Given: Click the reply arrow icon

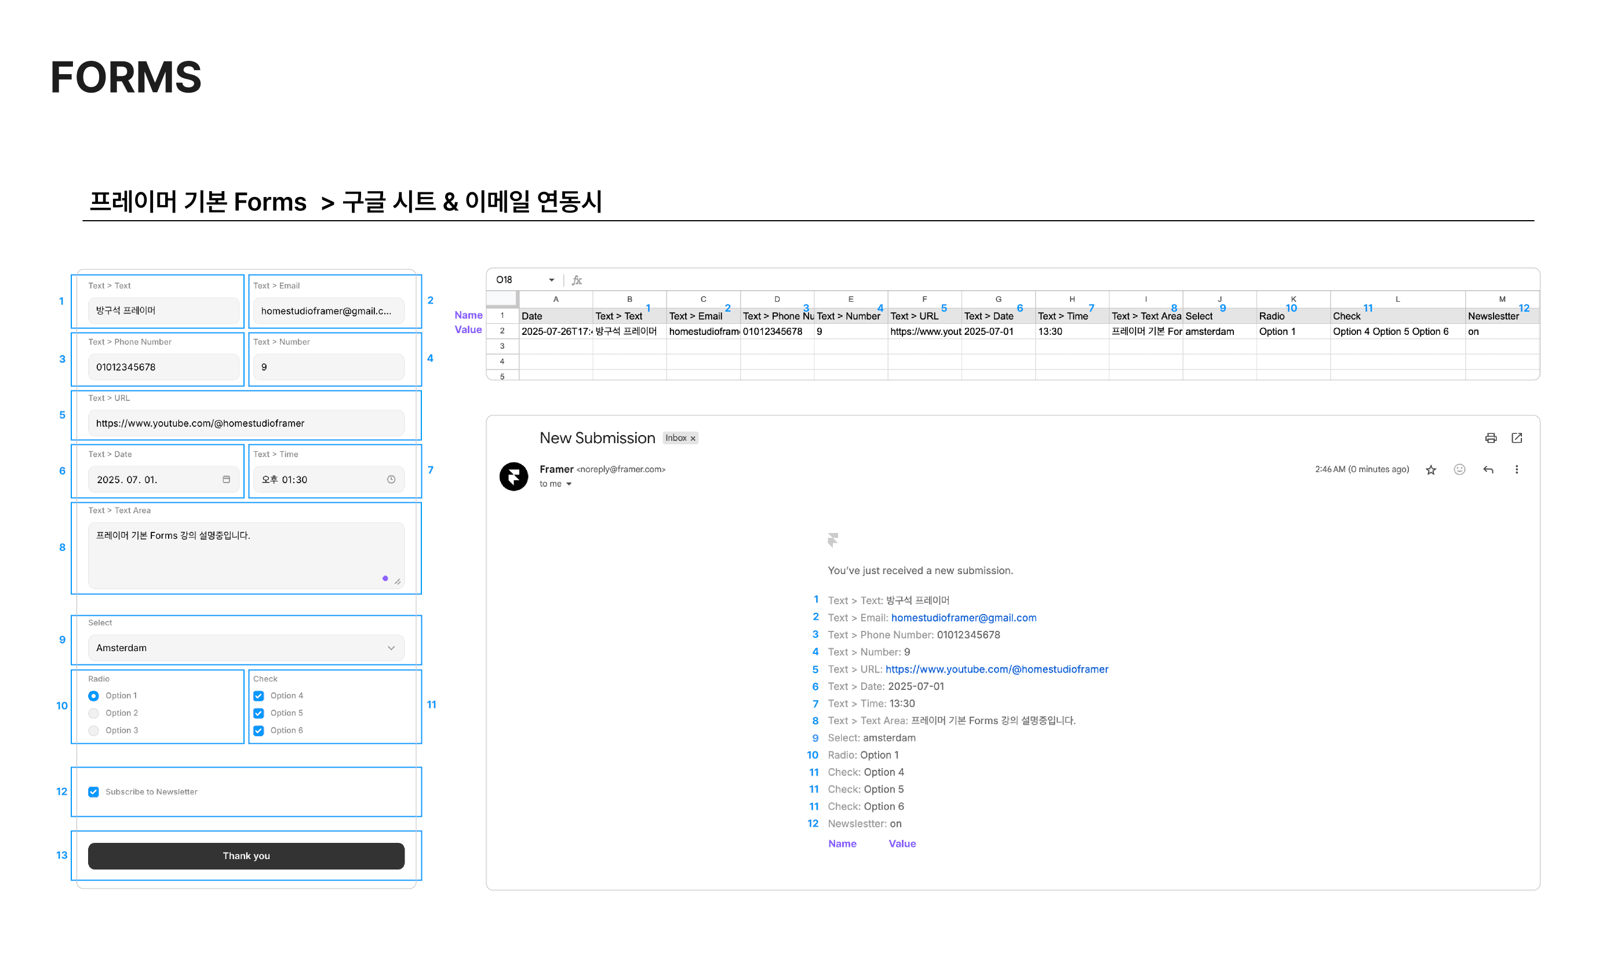Looking at the screenshot, I should (x=1488, y=470).
